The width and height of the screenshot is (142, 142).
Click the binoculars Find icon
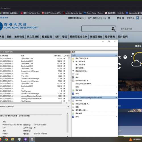(x=73, y=78)
